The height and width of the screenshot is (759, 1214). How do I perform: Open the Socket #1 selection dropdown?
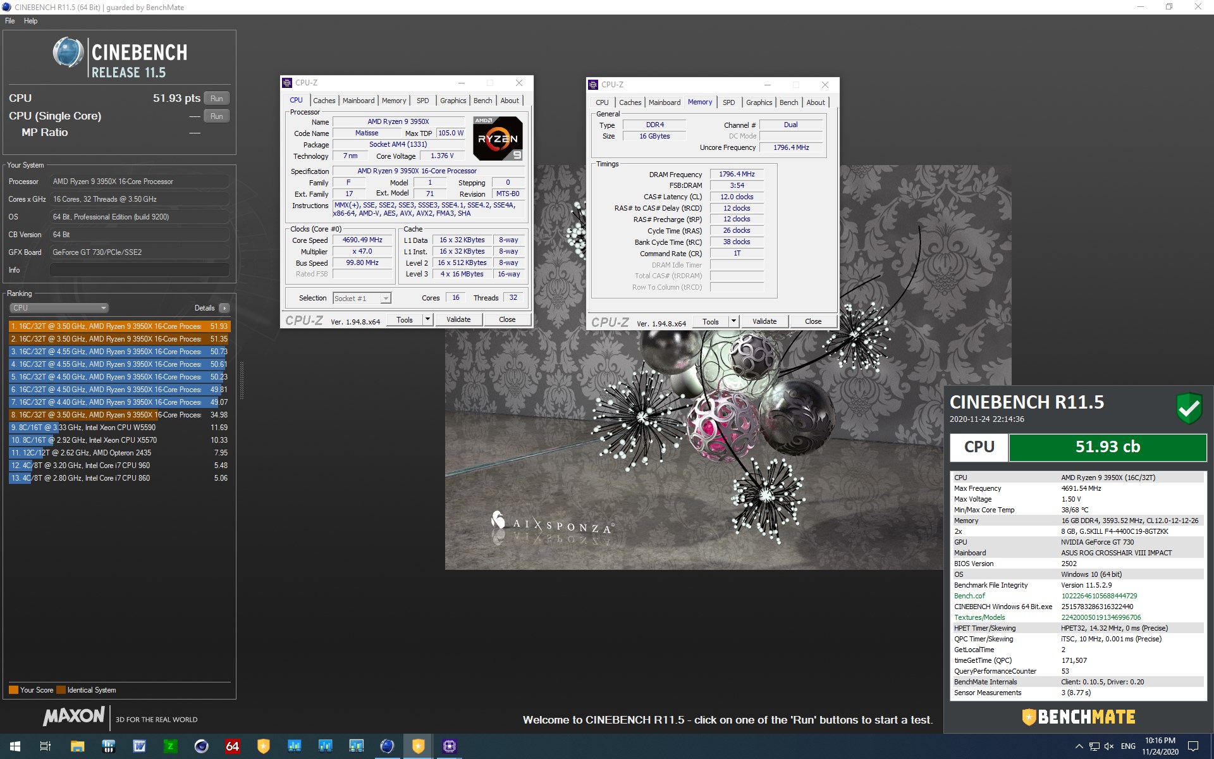[x=362, y=298]
